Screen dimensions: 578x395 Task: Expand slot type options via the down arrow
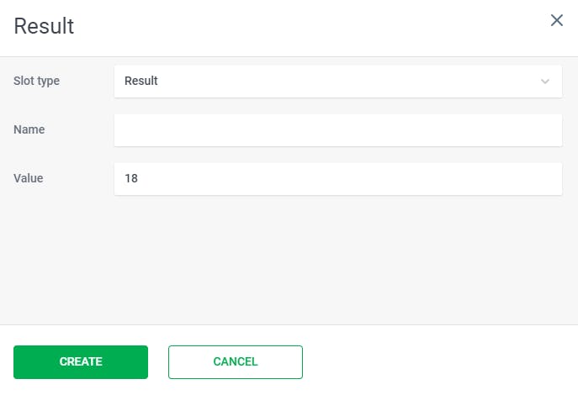(x=545, y=82)
